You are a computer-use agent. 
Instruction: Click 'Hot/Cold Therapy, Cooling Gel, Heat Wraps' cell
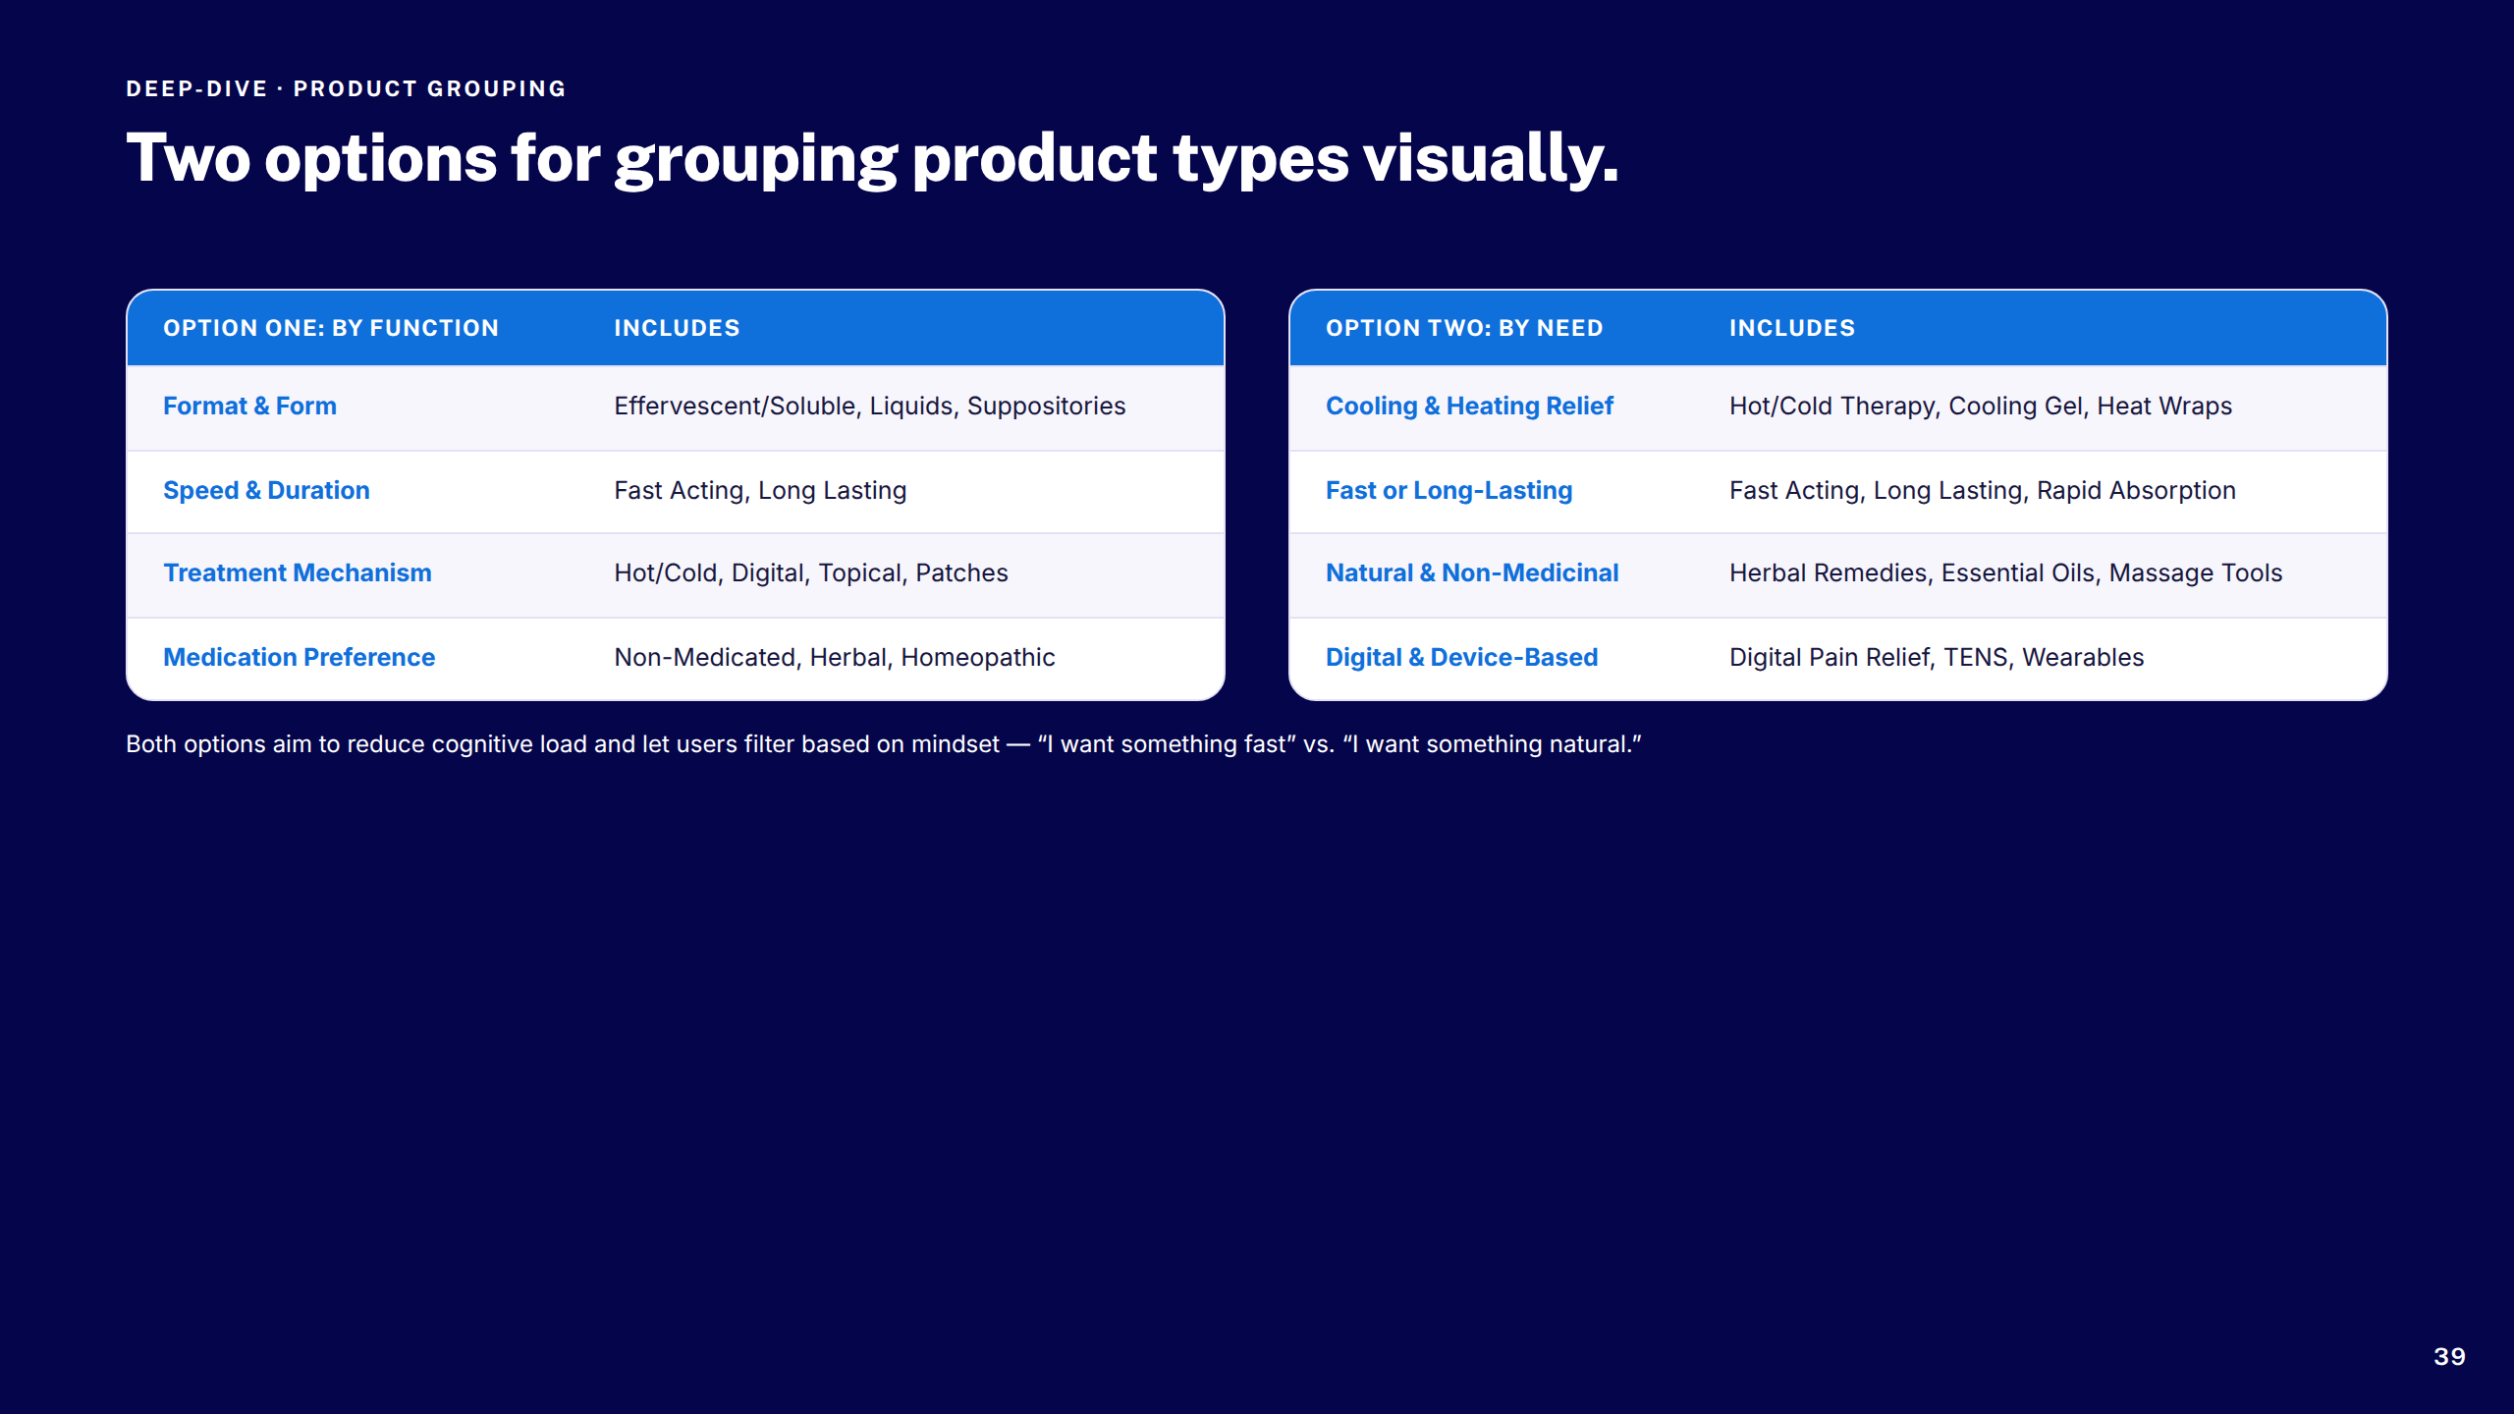point(1981,407)
